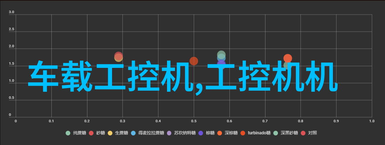The height and width of the screenshot is (145, 385).
Task: Click the x-axis label 0.6
Action: [229, 121]
